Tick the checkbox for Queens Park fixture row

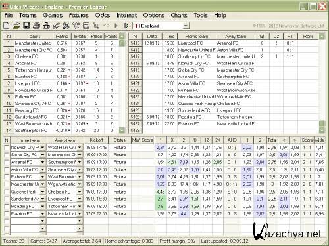click(7, 192)
